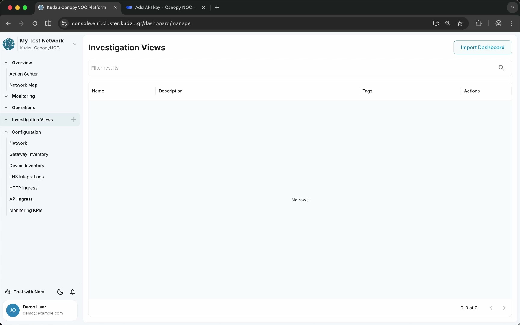Viewport: 520px width, 325px height.
Task: Open API Ingress page
Action: tap(21, 199)
